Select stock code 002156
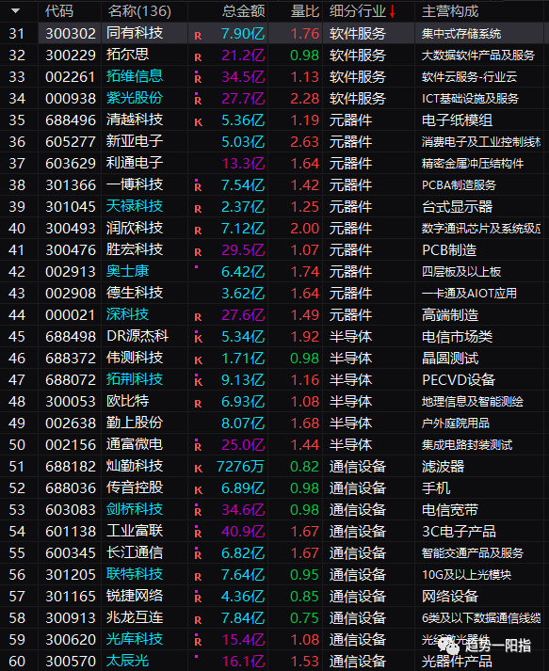The image size is (549, 671). click(x=71, y=444)
